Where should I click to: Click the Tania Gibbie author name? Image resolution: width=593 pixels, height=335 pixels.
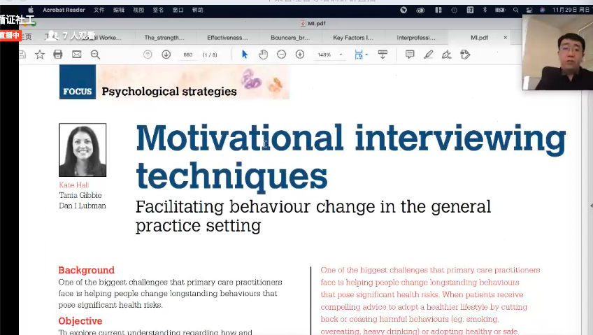tap(80, 195)
